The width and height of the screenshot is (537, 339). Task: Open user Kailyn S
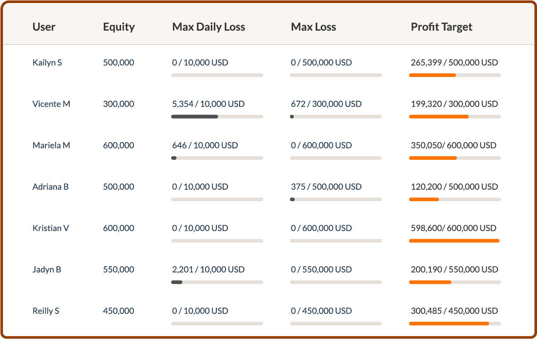[x=47, y=63]
